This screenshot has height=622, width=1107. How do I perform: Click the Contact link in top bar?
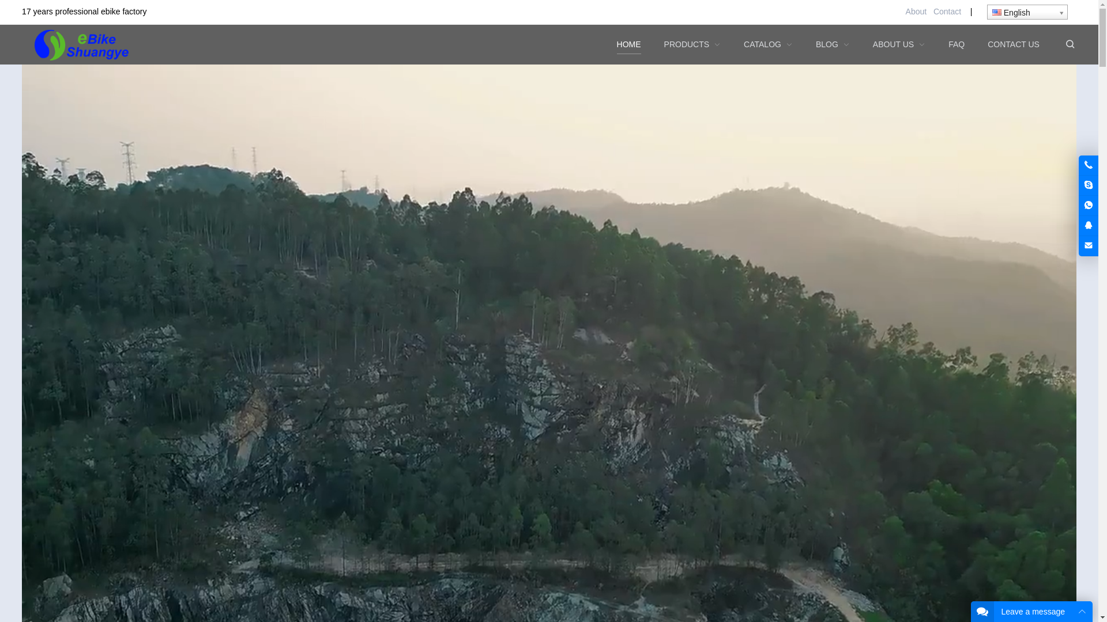point(947,12)
